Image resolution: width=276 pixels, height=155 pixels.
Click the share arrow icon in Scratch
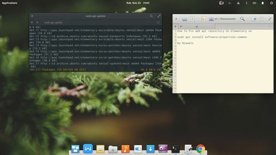(x=254, y=19)
